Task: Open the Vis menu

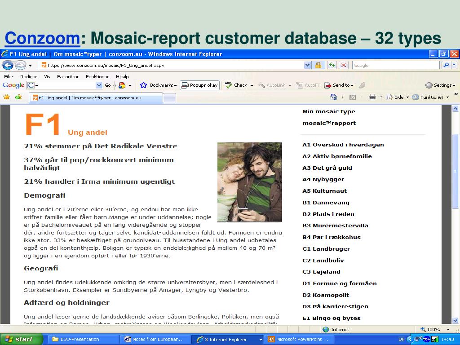Action: click(x=47, y=76)
